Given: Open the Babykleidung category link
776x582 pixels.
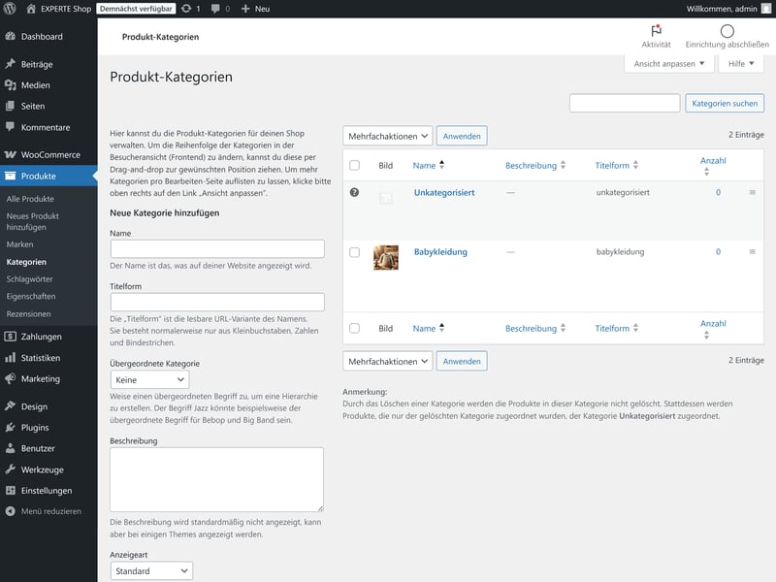Looking at the screenshot, I should (x=440, y=252).
